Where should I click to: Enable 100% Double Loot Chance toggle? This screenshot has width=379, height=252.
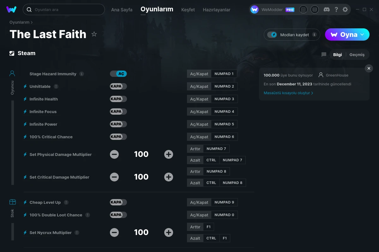click(x=118, y=215)
